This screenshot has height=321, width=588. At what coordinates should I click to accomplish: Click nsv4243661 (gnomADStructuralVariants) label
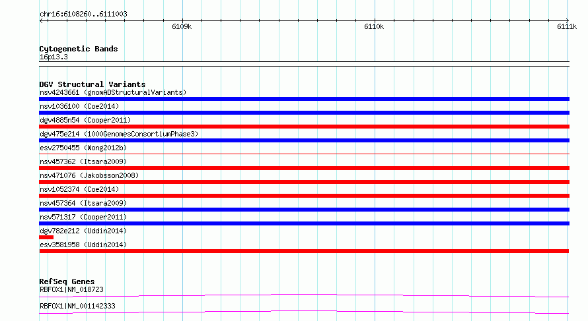(x=113, y=92)
